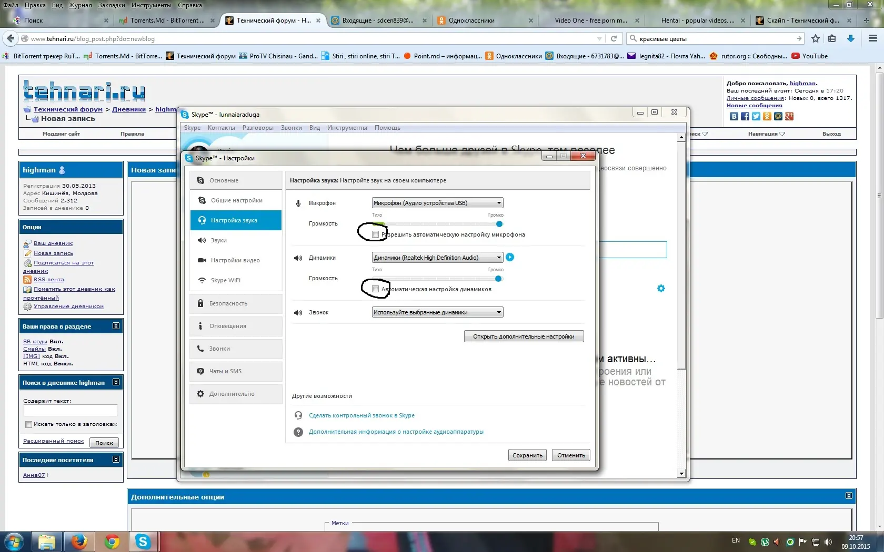Enable automatic microphone adjustment checkbox
Screen dimensions: 884x552
click(x=375, y=234)
